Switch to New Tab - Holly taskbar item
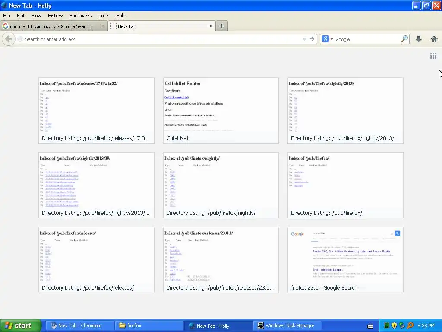This screenshot has height=332, width=442. (x=218, y=326)
